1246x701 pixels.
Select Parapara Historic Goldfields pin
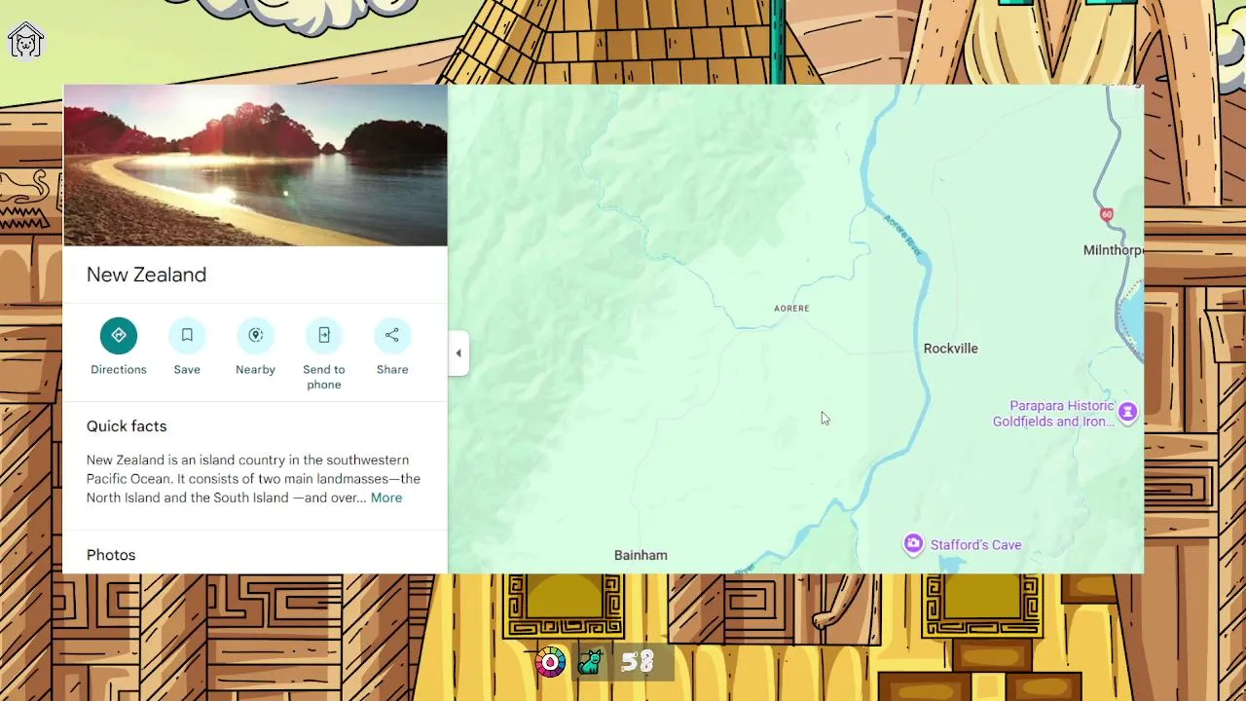1127,412
